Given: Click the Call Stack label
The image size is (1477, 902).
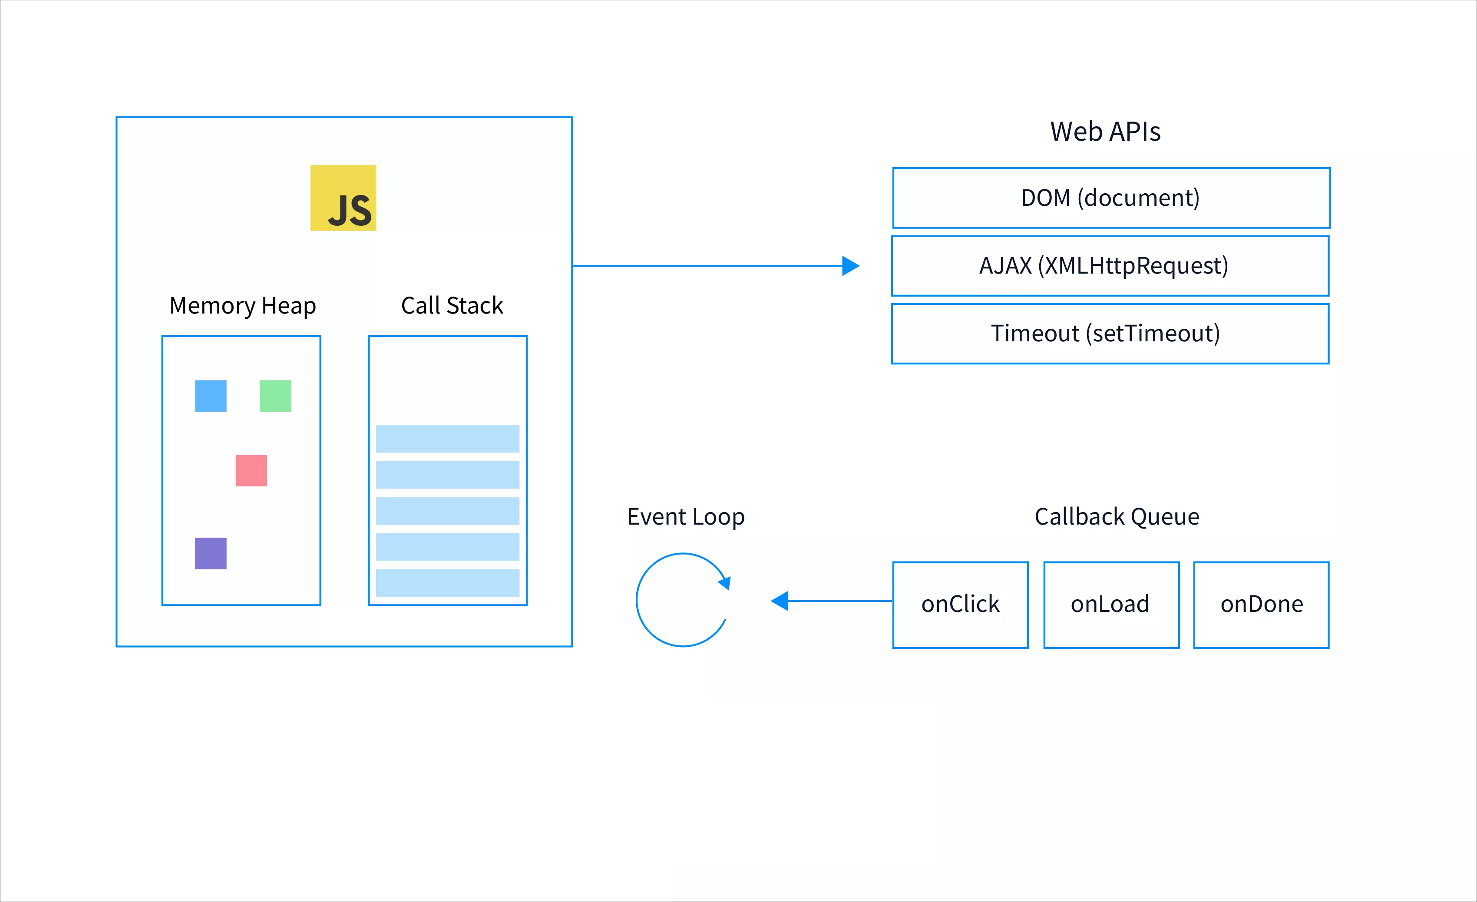Looking at the screenshot, I should click(x=451, y=306).
